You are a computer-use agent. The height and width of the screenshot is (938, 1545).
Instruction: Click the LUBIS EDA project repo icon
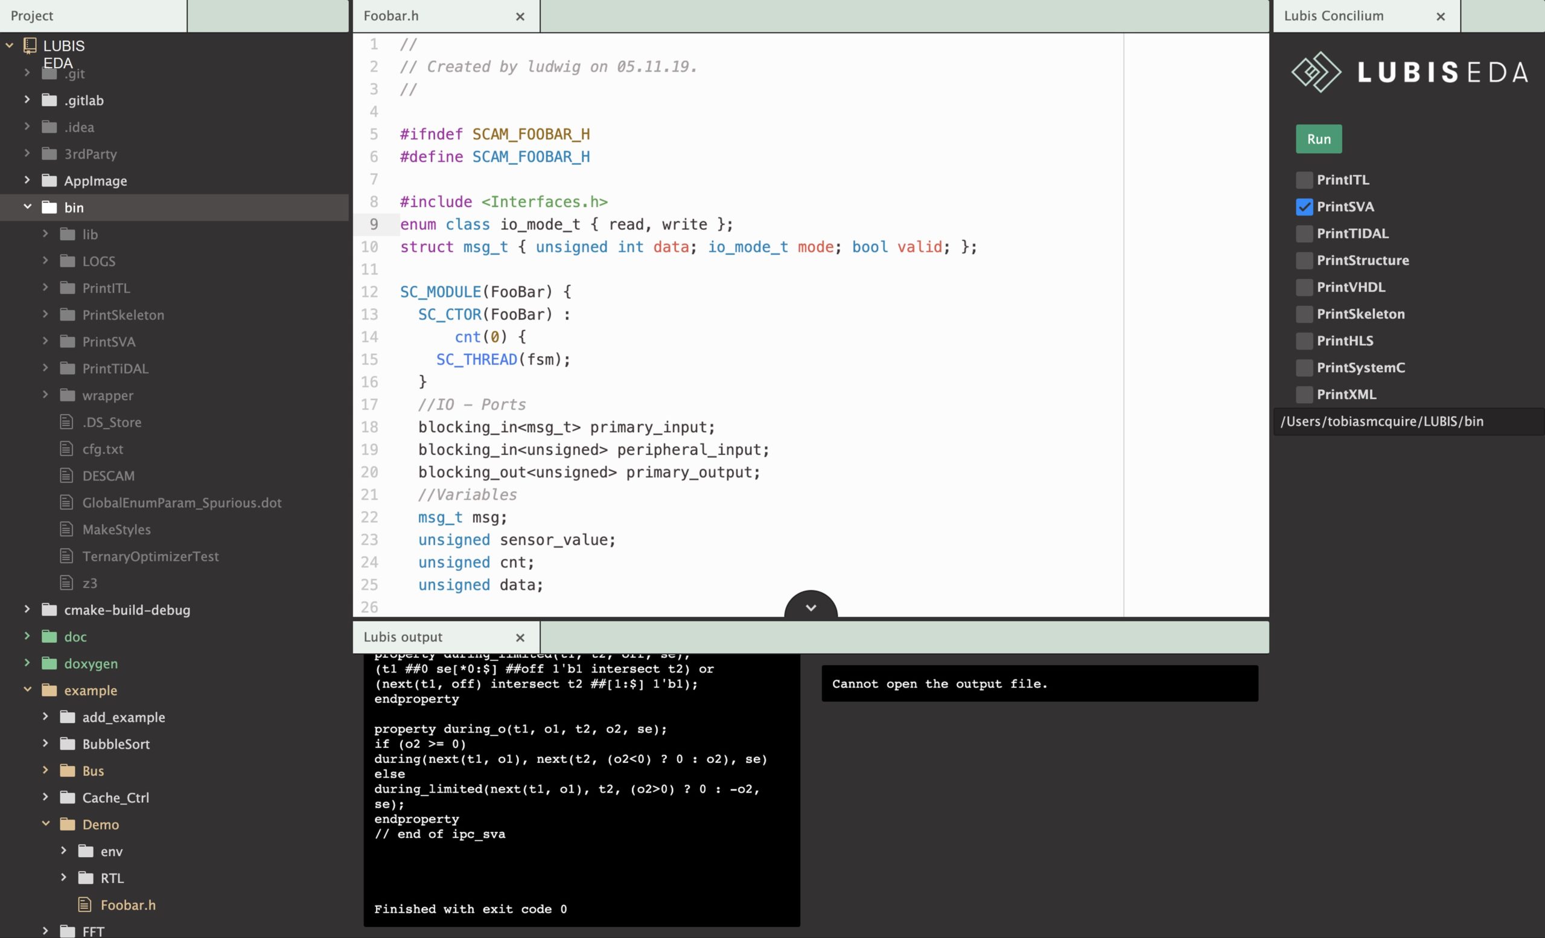(30, 46)
